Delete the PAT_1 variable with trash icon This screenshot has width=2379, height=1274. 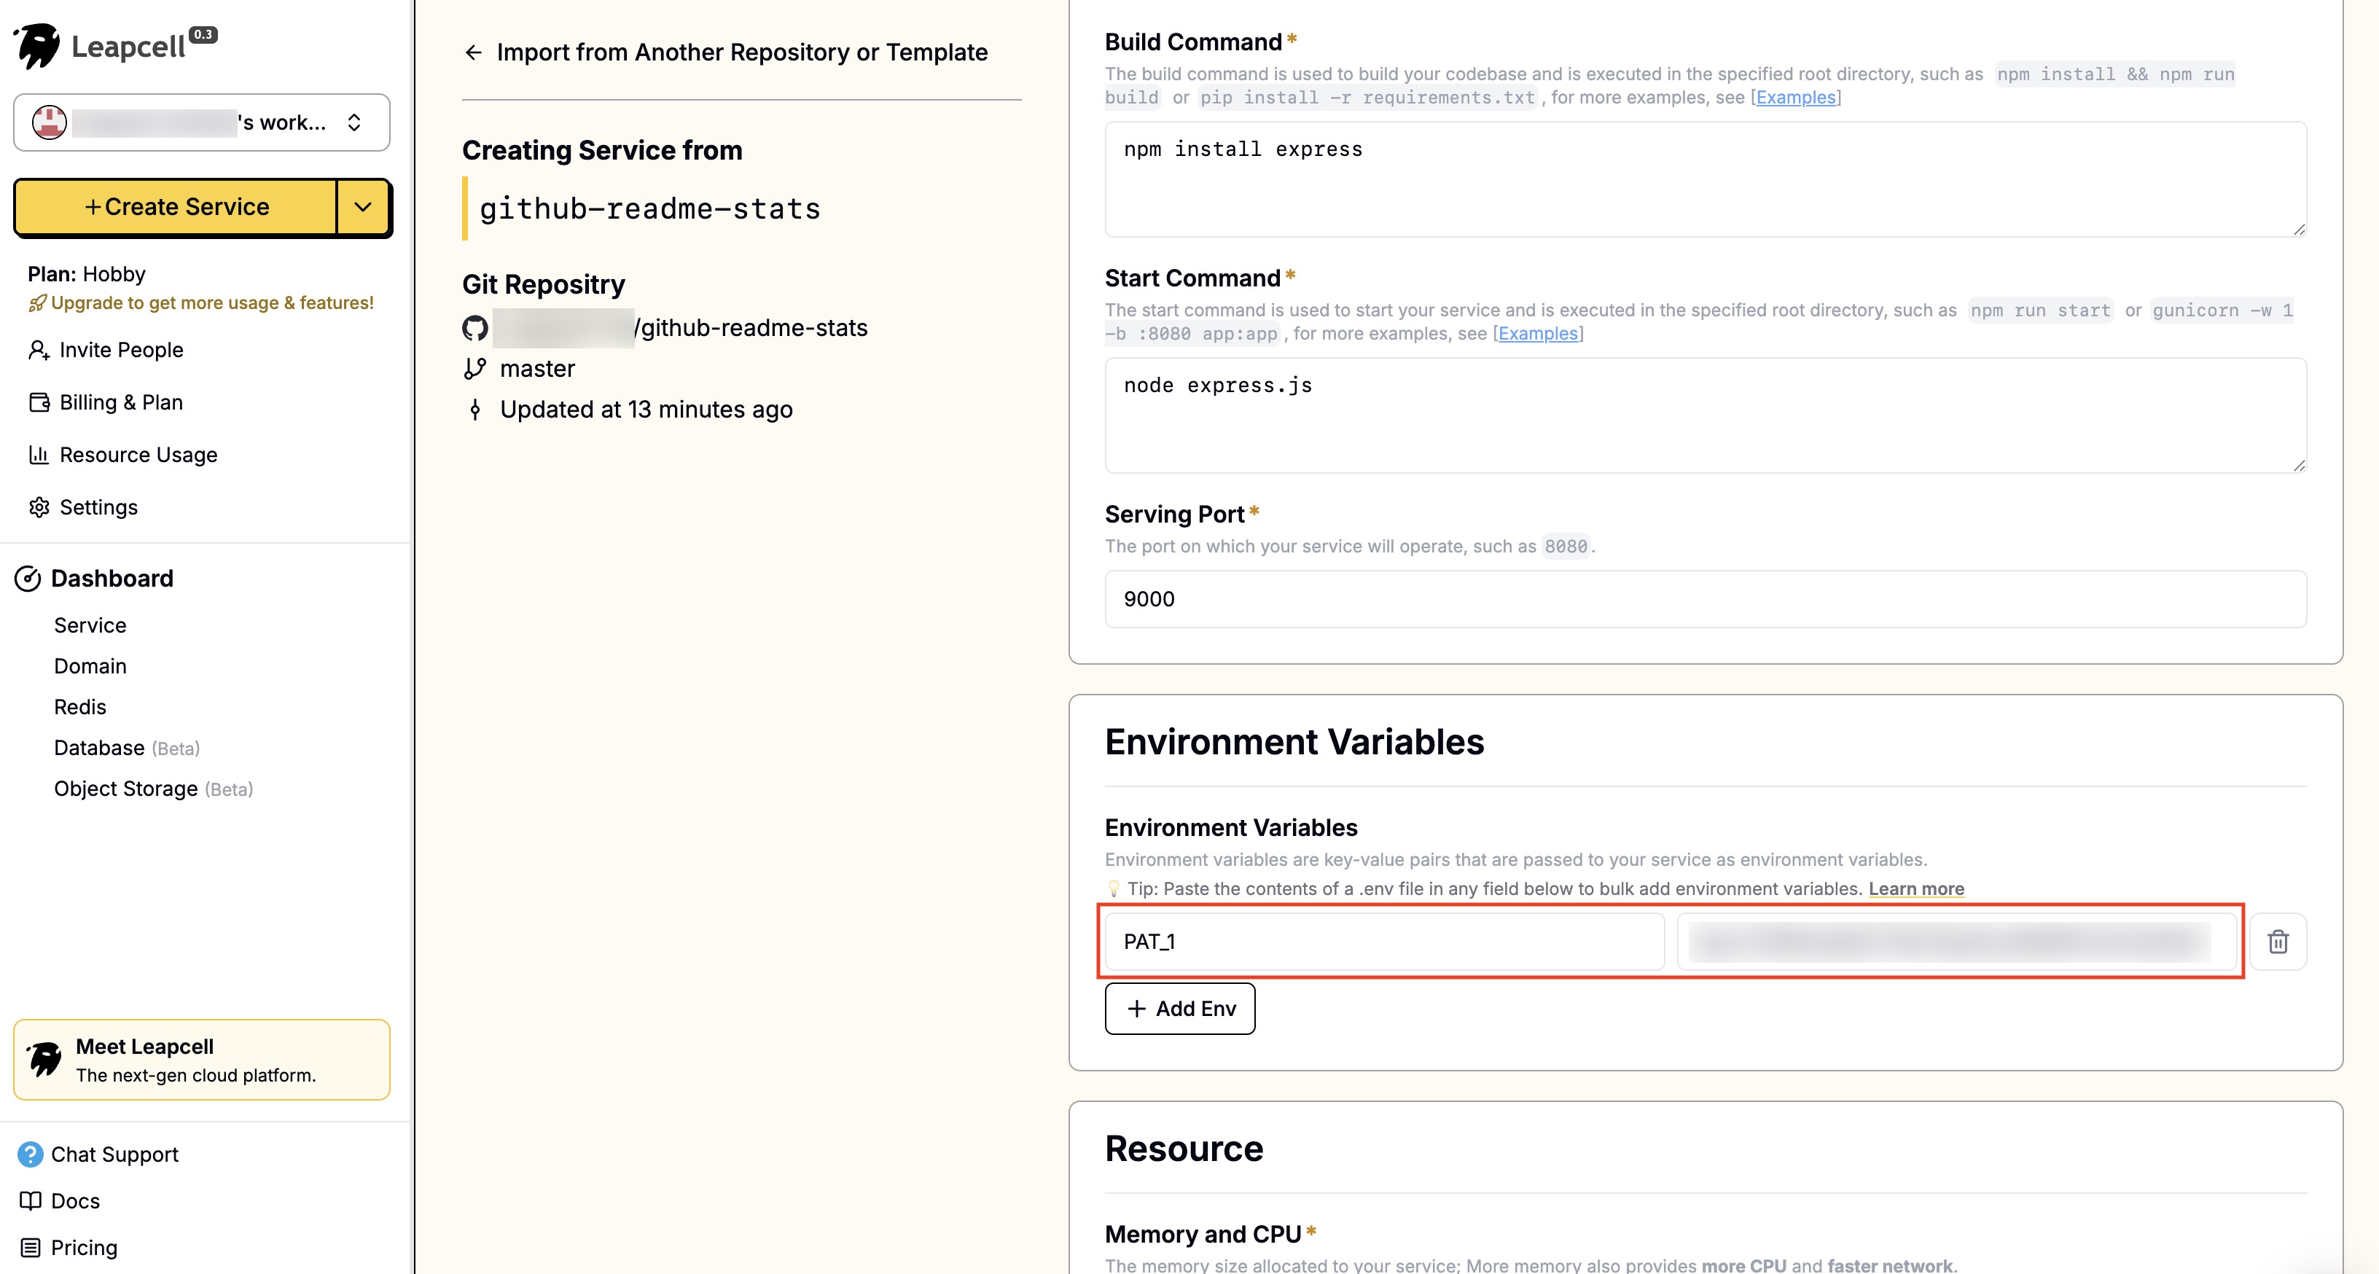2278,942
